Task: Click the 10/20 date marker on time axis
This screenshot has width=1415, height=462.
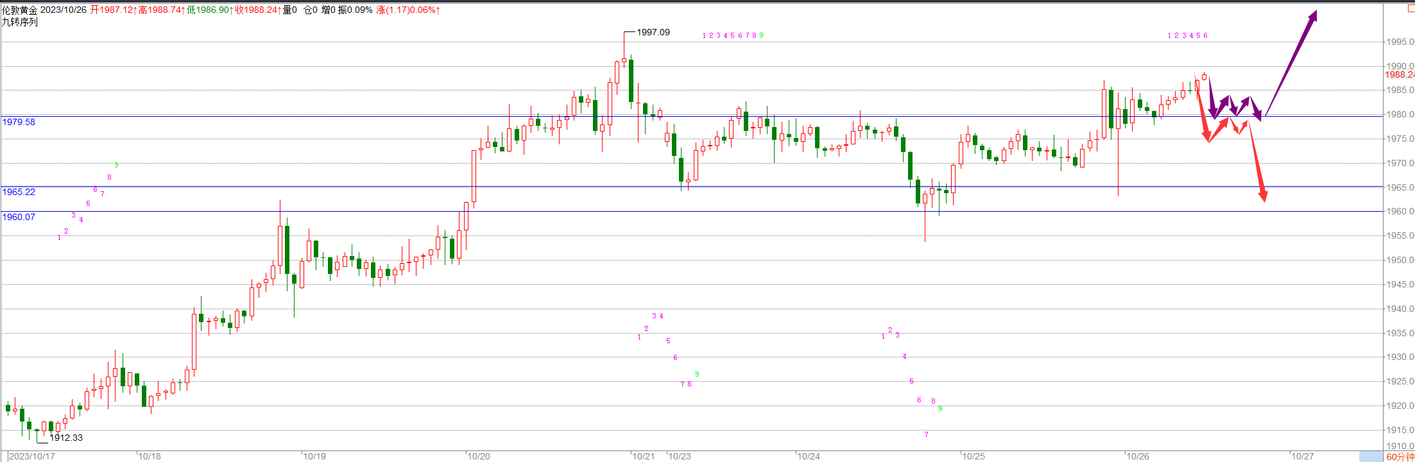Action: (x=479, y=456)
